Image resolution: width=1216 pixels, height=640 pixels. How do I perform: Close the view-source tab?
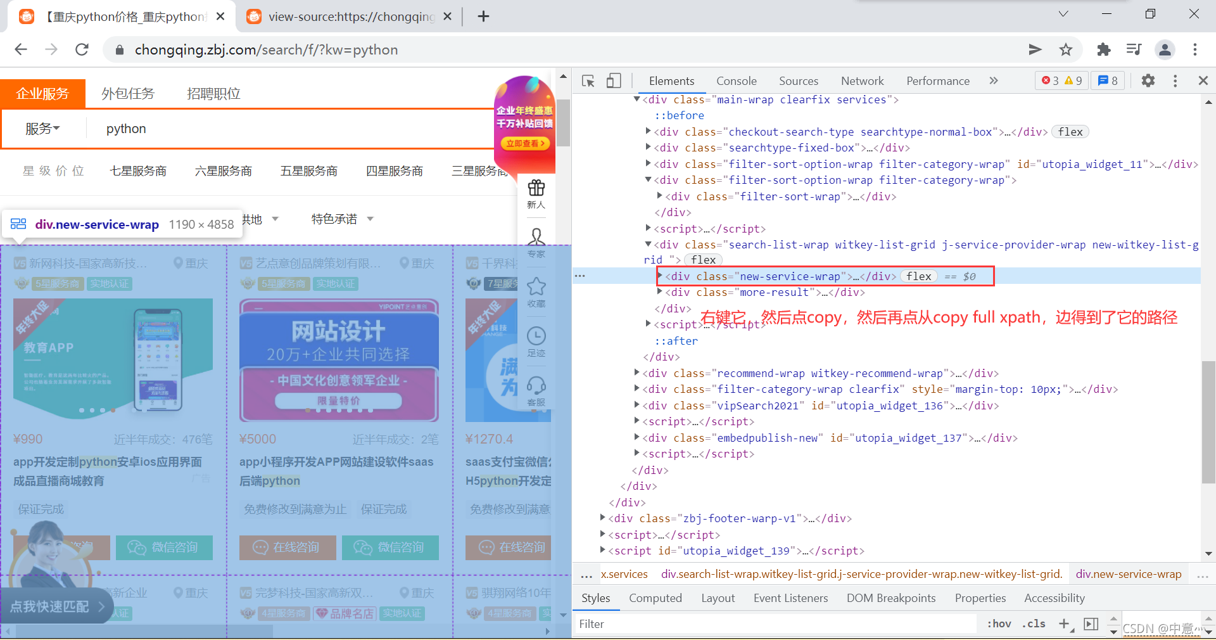pyautogui.click(x=447, y=16)
